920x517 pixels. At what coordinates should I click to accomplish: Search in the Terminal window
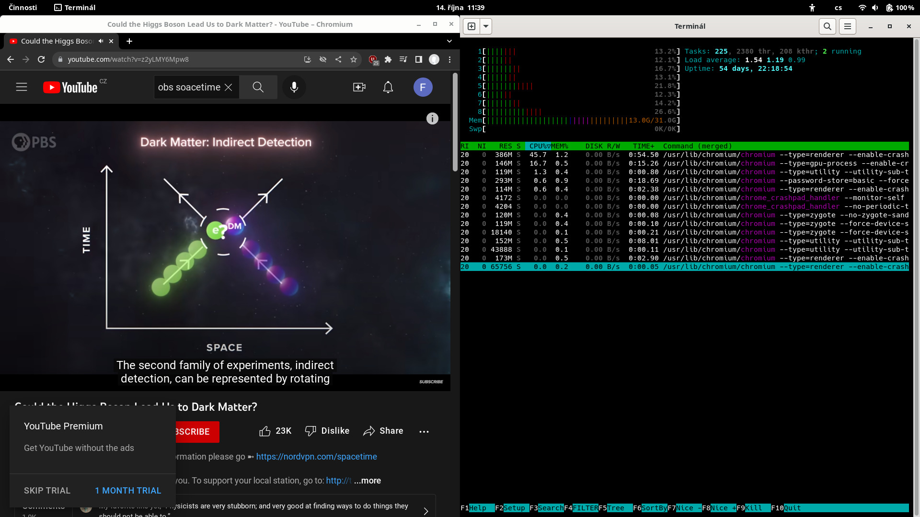pos(828,26)
